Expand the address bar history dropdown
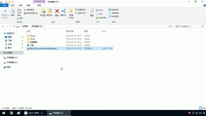 (168, 26)
